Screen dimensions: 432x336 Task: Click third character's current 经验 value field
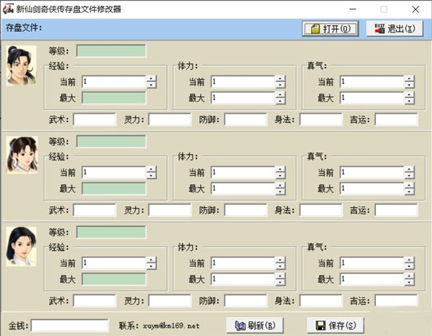coord(114,263)
